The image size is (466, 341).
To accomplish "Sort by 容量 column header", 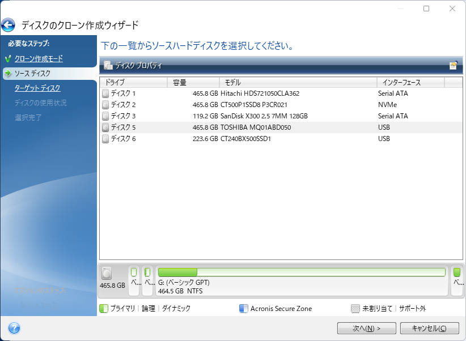I will click(x=193, y=82).
